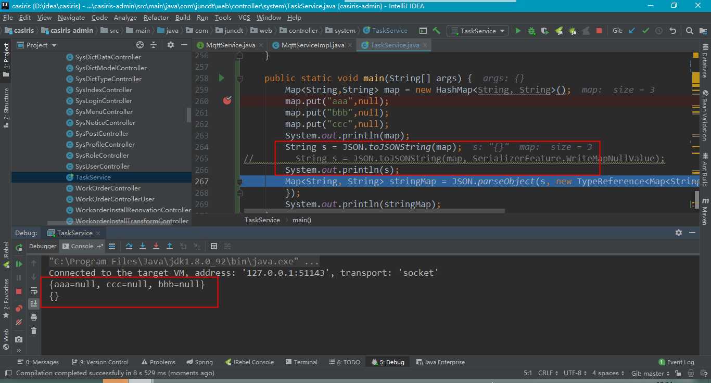
Task: Open Search Everywhere magnifier icon
Action: [x=690, y=31]
